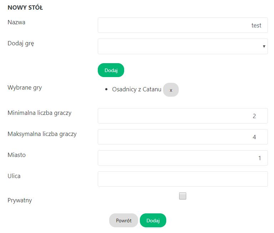The image size is (274, 233).
Task: Remove Osadnicy z Catanu with x button
Action: [x=171, y=90]
